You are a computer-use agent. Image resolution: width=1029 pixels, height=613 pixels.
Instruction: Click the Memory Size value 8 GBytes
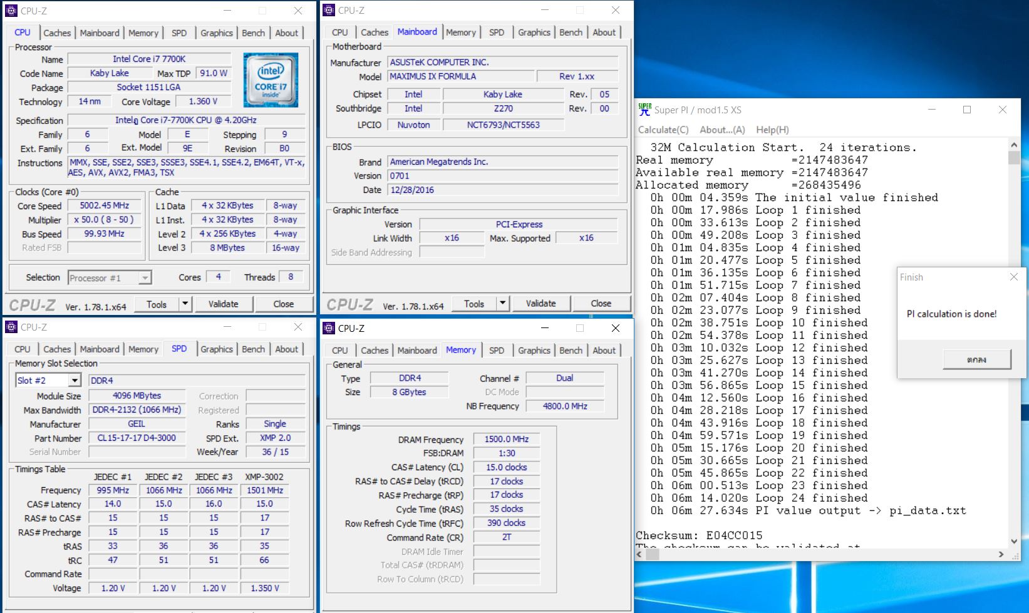(409, 392)
